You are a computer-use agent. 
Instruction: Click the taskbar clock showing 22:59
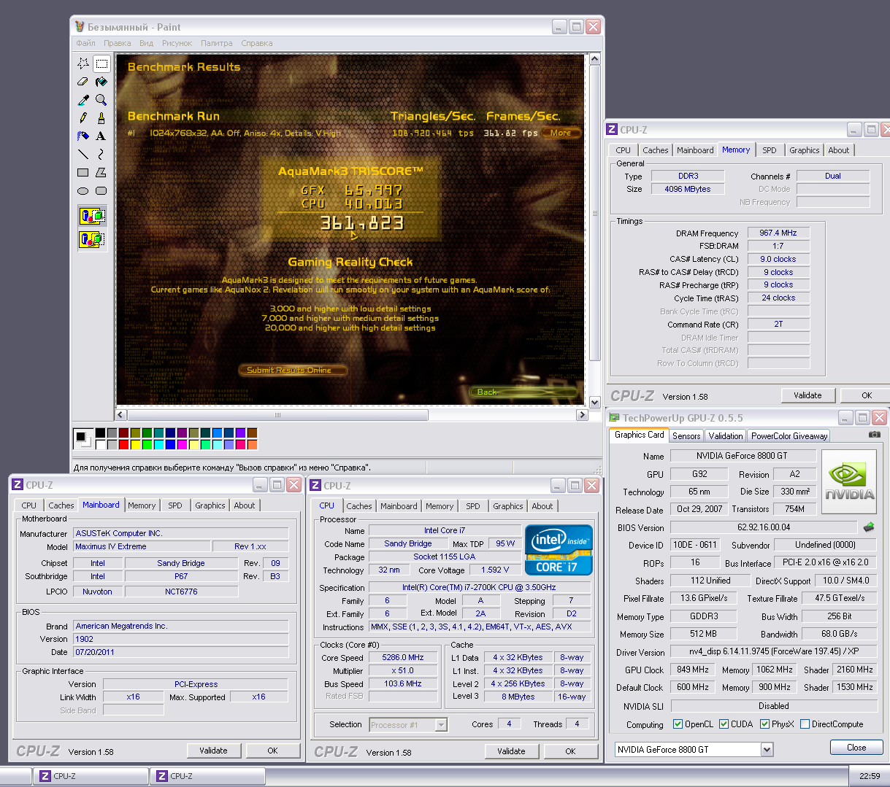click(869, 776)
